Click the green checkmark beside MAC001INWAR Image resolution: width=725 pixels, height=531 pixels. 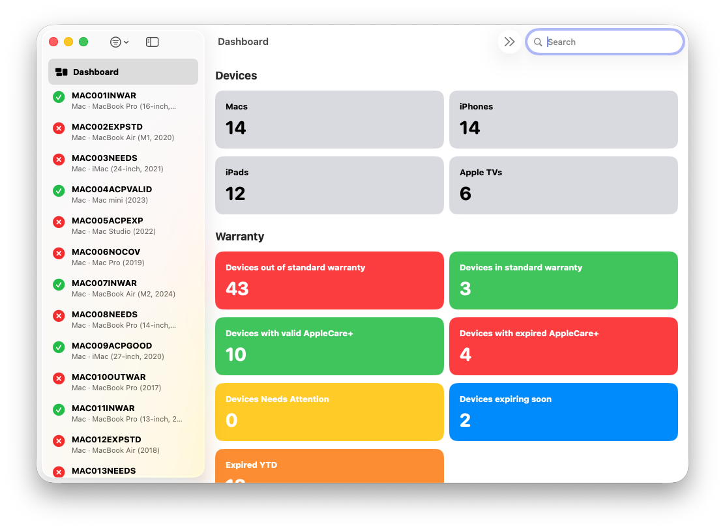pos(59,97)
